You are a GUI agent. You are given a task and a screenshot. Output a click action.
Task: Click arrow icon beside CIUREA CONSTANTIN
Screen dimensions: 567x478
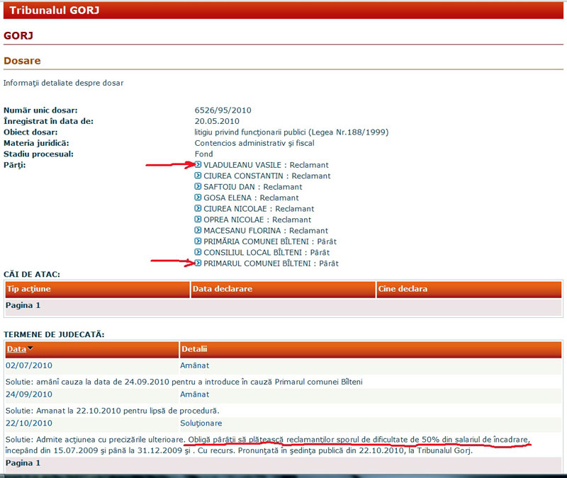click(x=198, y=176)
